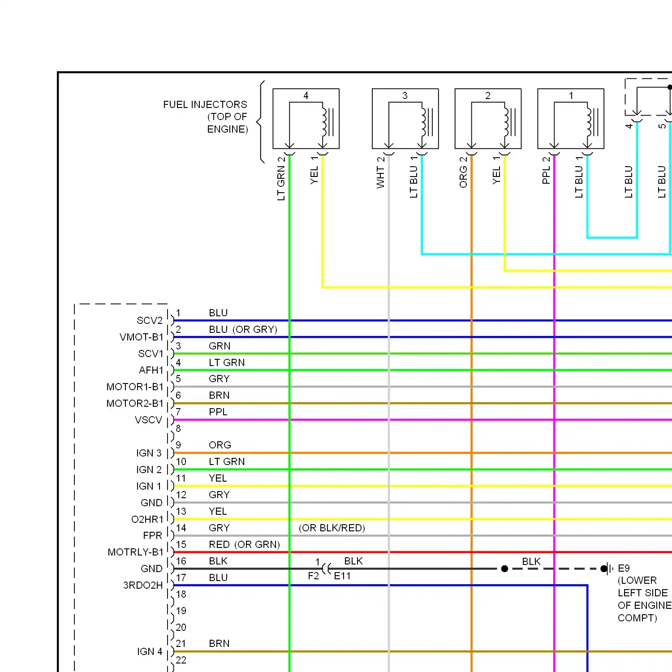Click the pin number 22
Screen dimensions: 672x672
coord(181,660)
